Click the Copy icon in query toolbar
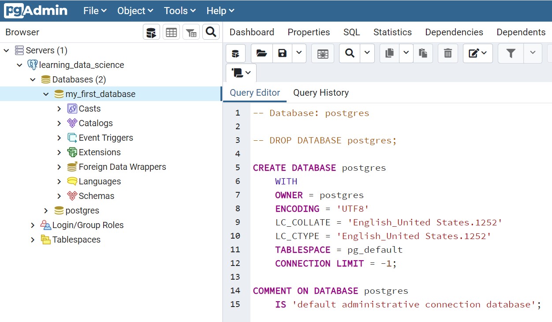 point(389,53)
